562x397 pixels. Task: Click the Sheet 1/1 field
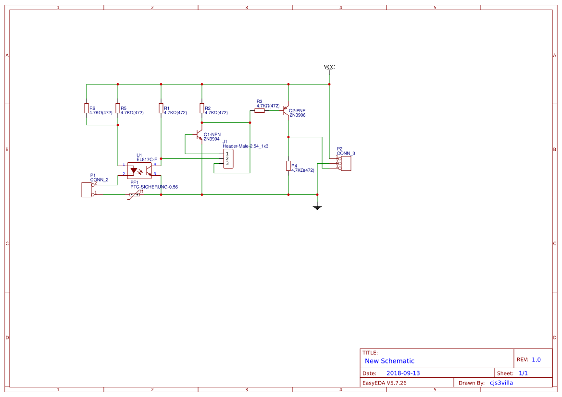(x=524, y=373)
